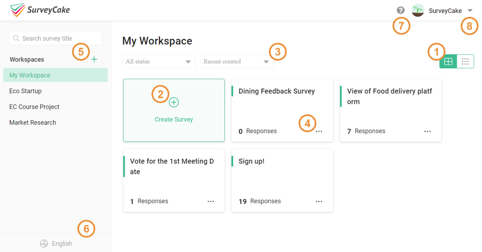
Task: Click the plus icon to add a workspace
Action: point(94,59)
